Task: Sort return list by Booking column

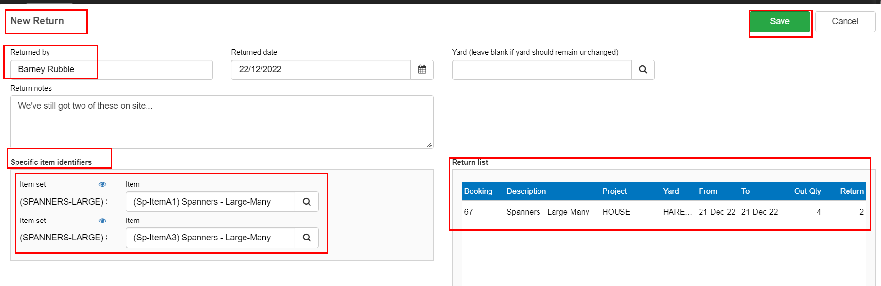Action: click(478, 191)
